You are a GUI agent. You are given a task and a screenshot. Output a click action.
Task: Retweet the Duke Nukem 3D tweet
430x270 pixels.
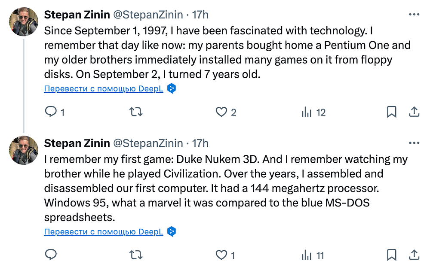pos(136,255)
